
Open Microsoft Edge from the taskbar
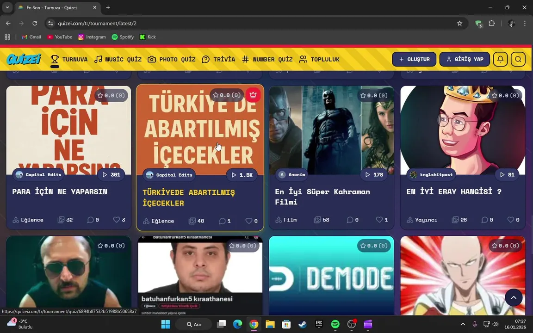237,324
